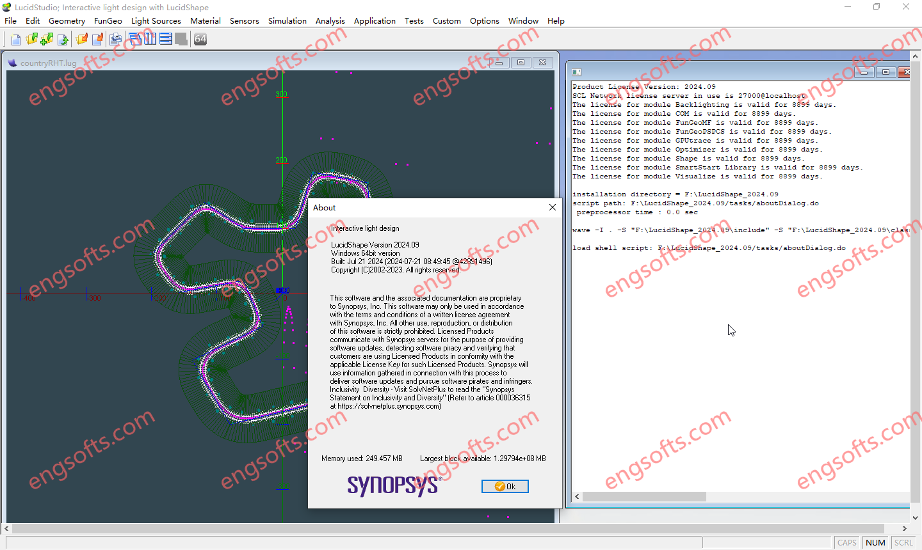This screenshot has width=922, height=550.
Task: Click the message window system icon
Action: [x=576, y=72]
